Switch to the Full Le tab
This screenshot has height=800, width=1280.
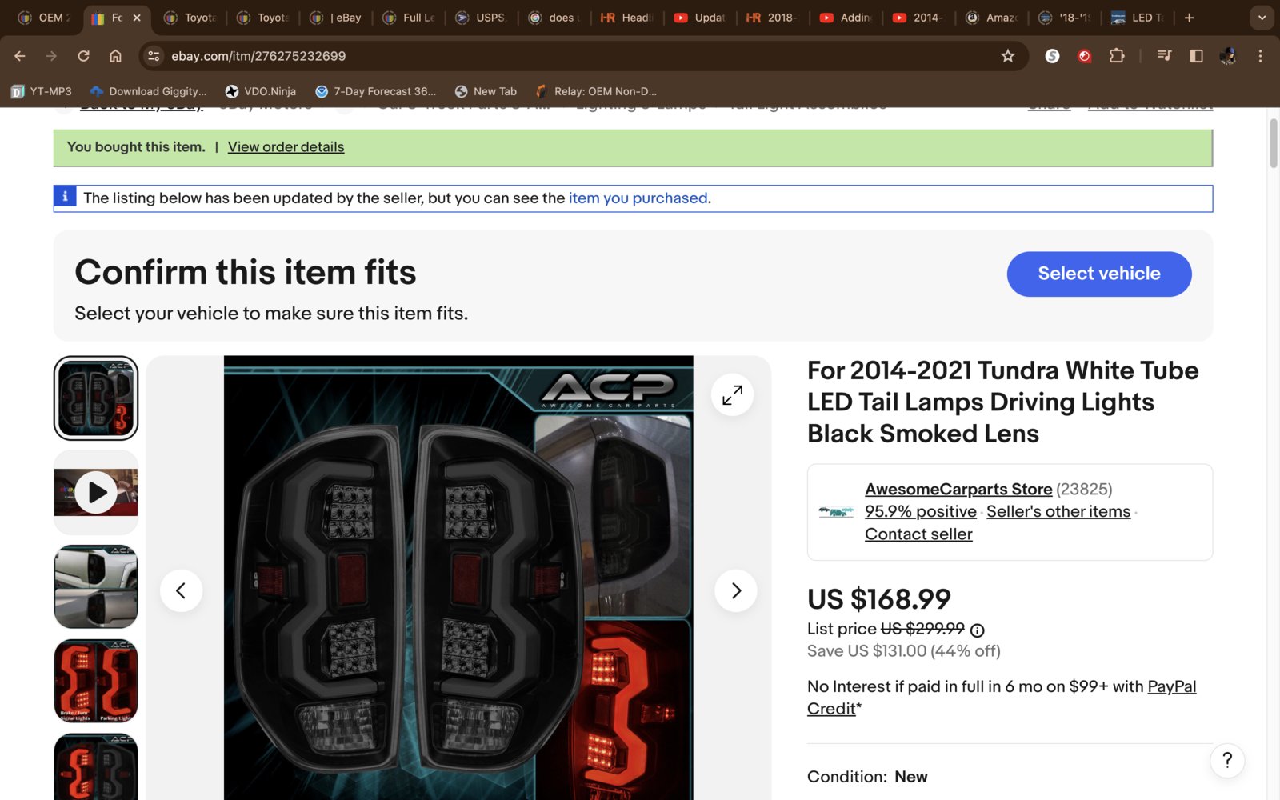408,18
